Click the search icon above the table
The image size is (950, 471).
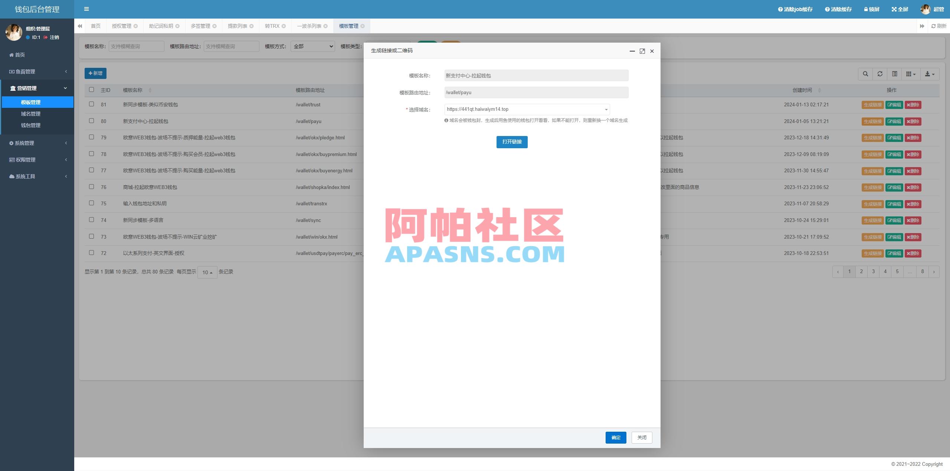(x=865, y=74)
